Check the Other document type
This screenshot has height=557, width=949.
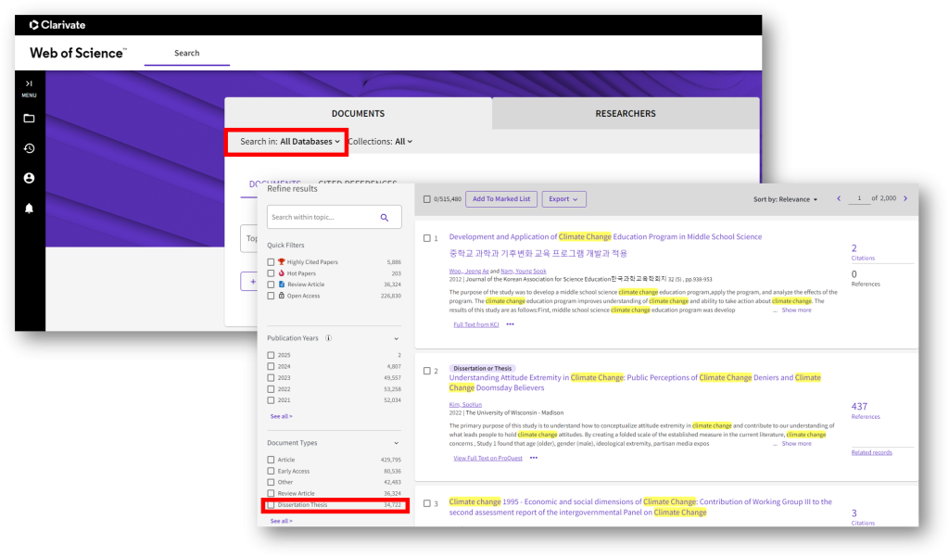point(272,483)
